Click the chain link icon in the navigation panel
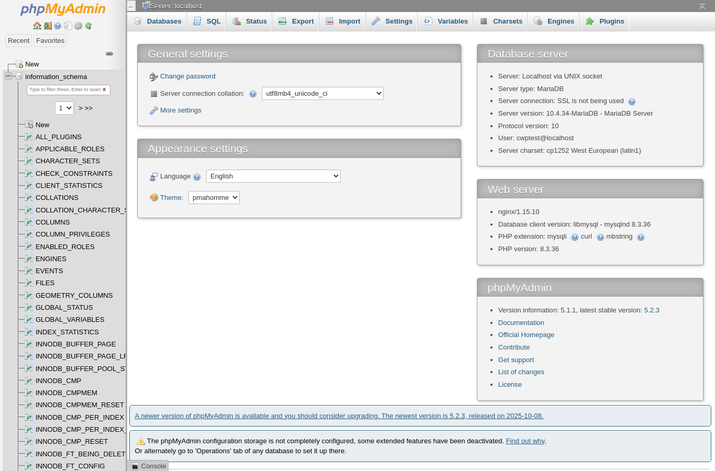 pyautogui.click(x=109, y=53)
